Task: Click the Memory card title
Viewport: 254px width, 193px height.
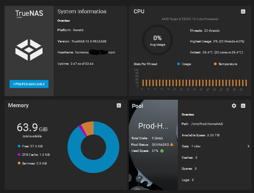Action: pos(18,106)
